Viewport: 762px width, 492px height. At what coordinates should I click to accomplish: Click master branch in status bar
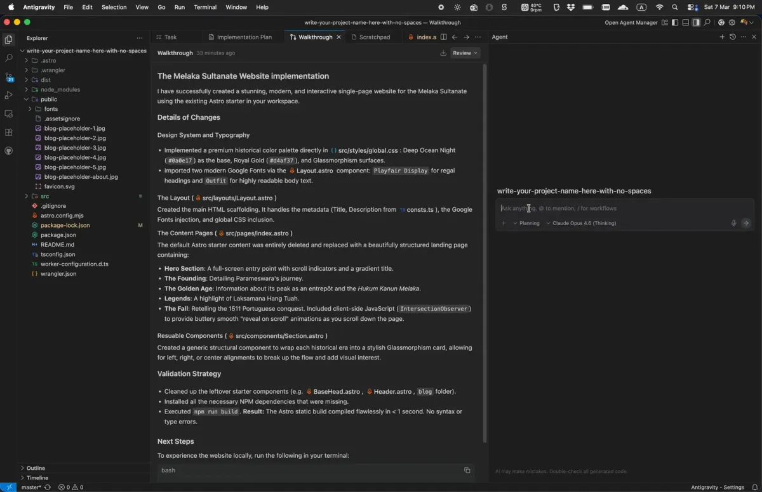[x=30, y=488]
